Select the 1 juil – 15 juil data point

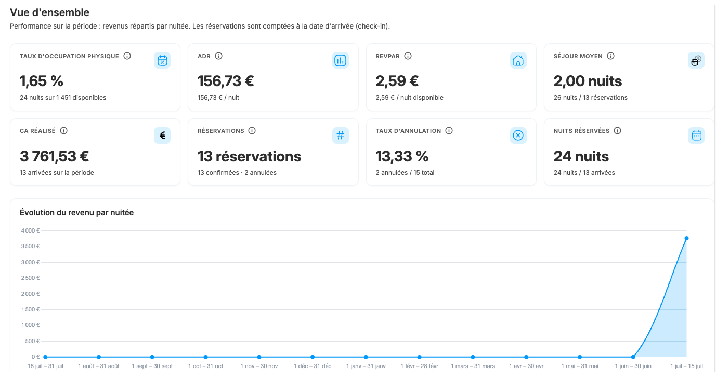coord(686,238)
